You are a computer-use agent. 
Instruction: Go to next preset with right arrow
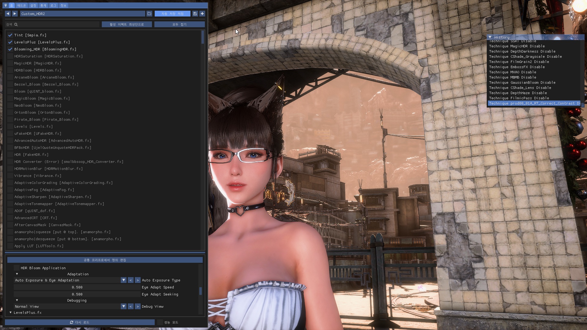[15, 13]
